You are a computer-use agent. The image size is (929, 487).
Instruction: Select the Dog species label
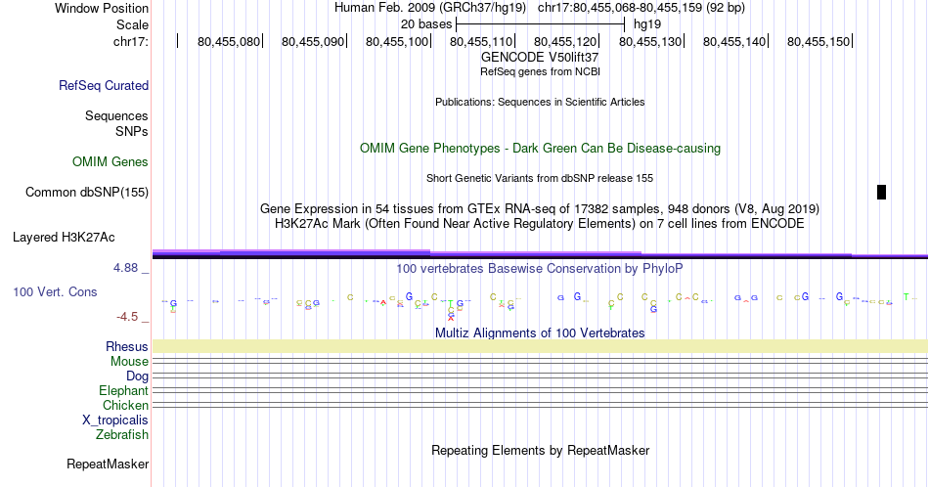pos(138,376)
